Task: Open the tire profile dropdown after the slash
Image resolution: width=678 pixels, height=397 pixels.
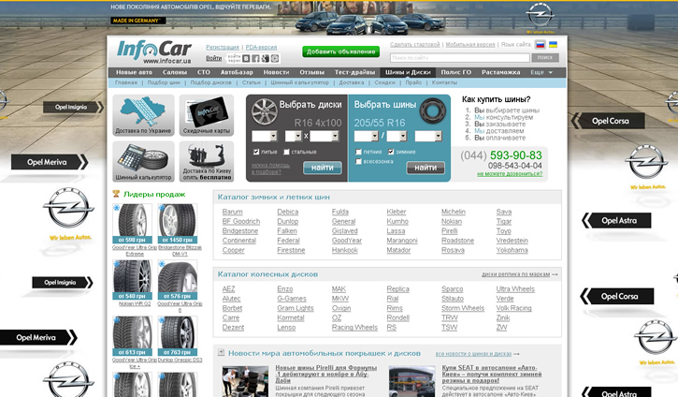Action: coord(397,137)
